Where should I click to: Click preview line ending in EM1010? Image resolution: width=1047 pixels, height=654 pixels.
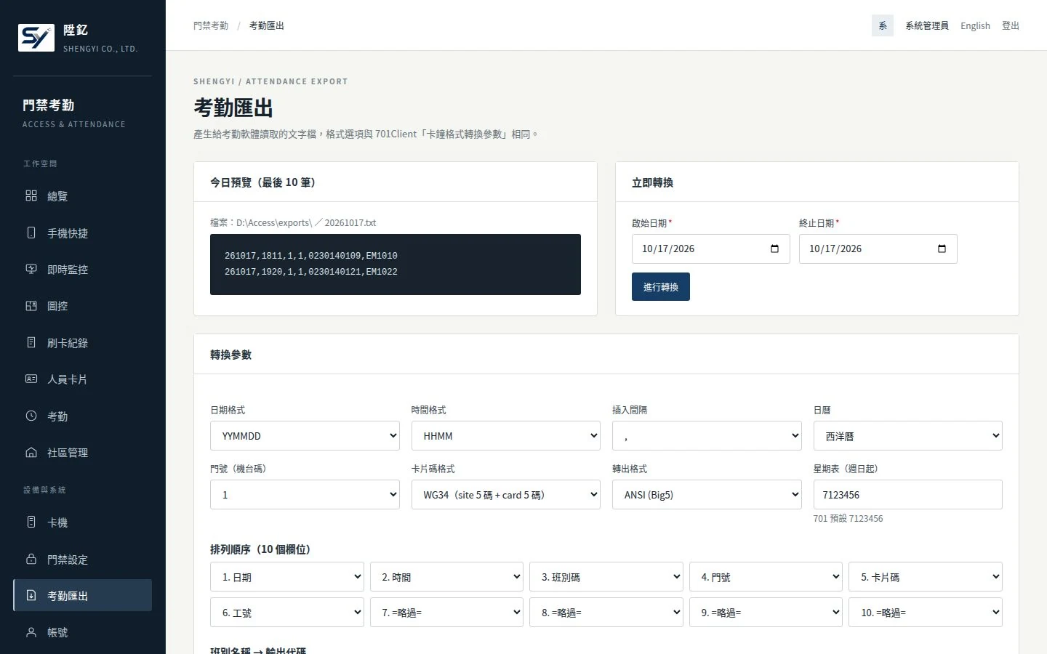[x=311, y=256]
